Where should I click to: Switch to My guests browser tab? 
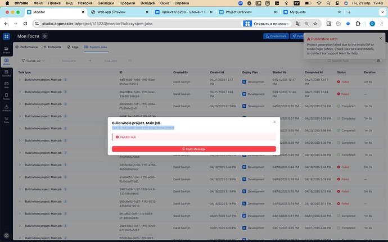click(x=312, y=12)
